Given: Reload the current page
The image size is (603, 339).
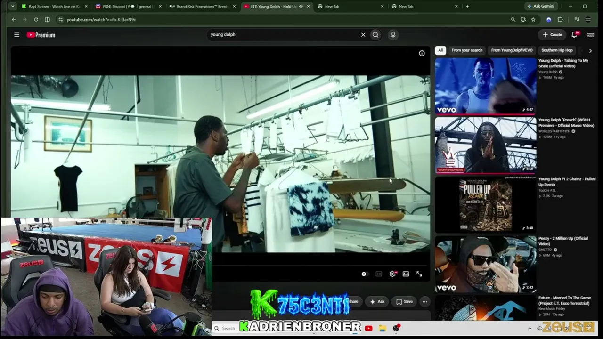Looking at the screenshot, I should (x=36, y=20).
